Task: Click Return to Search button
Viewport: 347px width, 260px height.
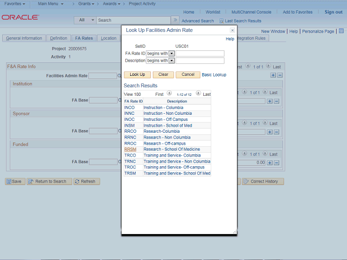Action: (49, 181)
